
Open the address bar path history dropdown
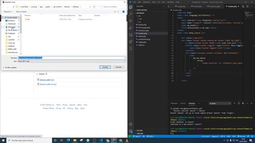coord(90,7)
